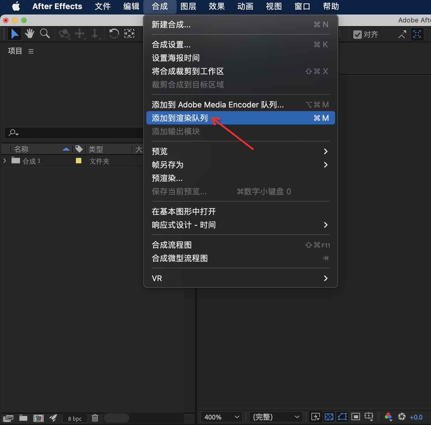Sort by the 名称 column header
Image resolution: width=431 pixels, height=425 pixels.
(21, 149)
